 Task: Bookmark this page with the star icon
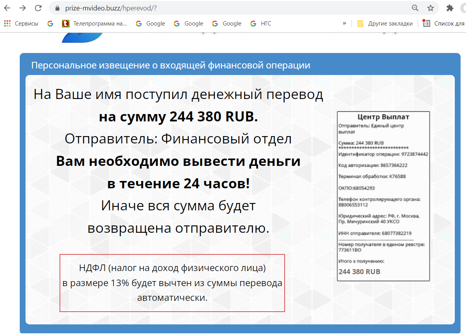(x=430, y=8)
